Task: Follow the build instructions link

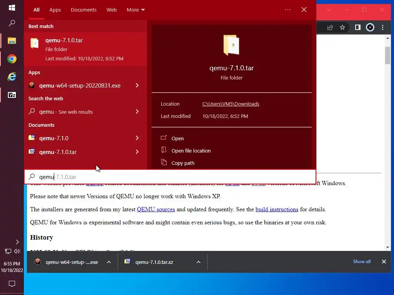Action: coord(277,209)
